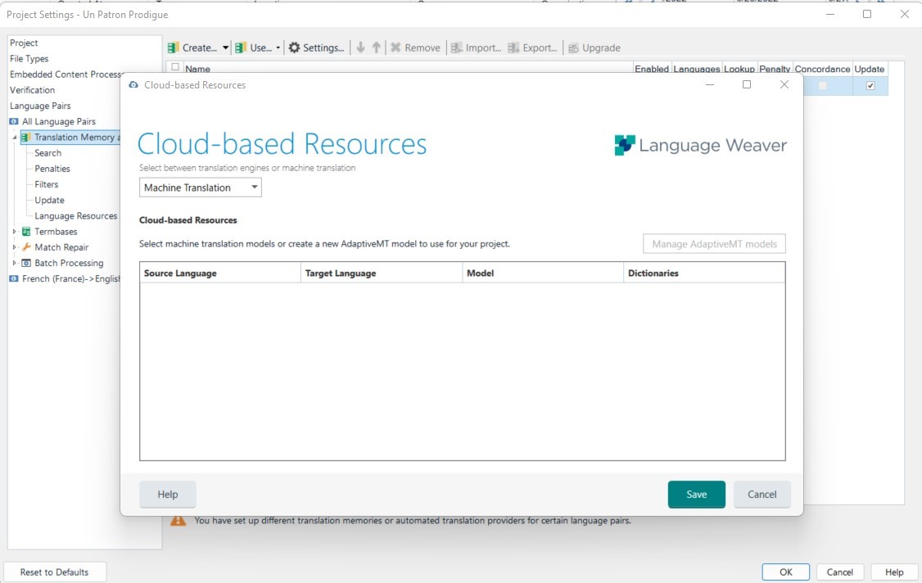Click the Dictionaries column header
The width and height of the screenshot is (922, 583).
(704, 273)
